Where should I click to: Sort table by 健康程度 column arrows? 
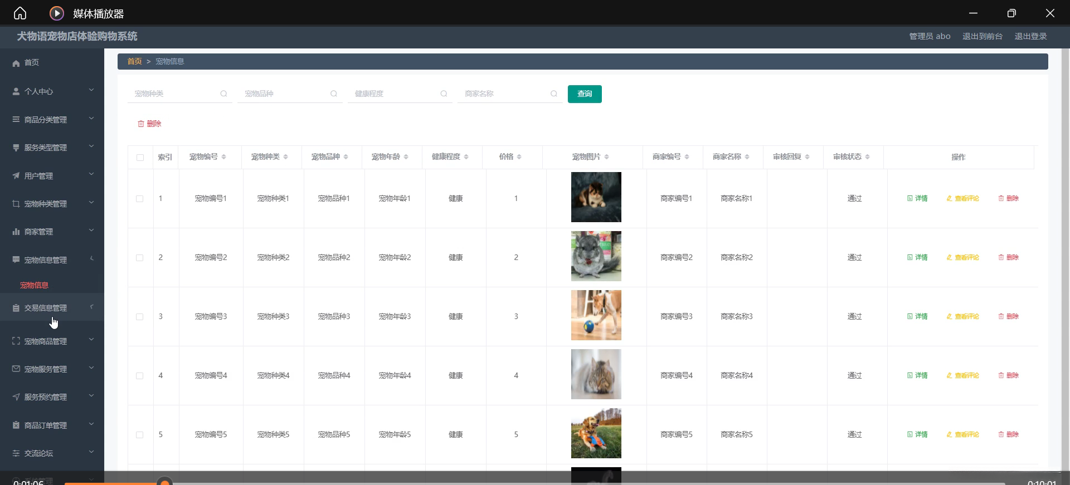(x=466, y=157)
